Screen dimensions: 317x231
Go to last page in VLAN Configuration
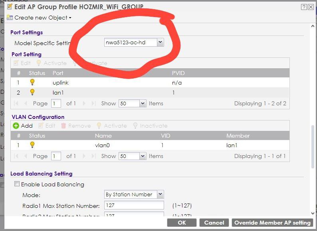93,156
